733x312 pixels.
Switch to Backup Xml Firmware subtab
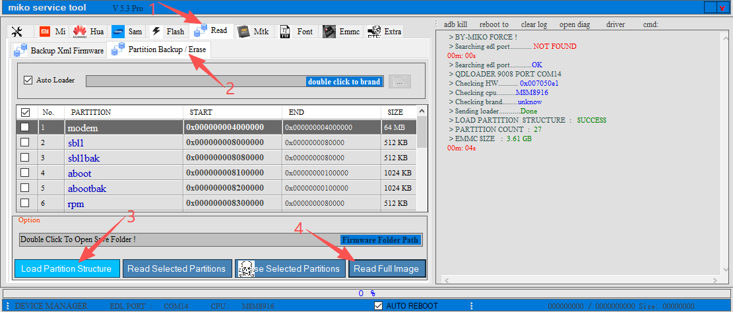[x=59, y=50]
